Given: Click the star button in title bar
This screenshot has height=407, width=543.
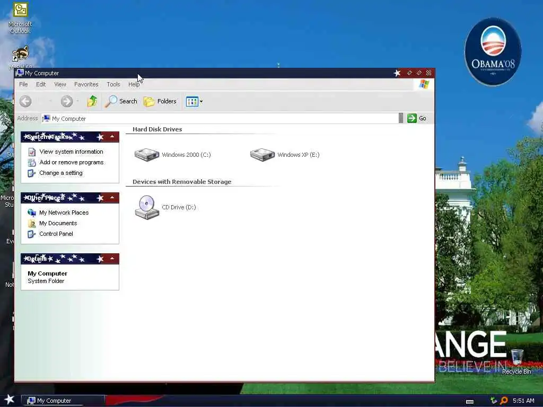Looking at the screenshot, I should coord(397,73).
